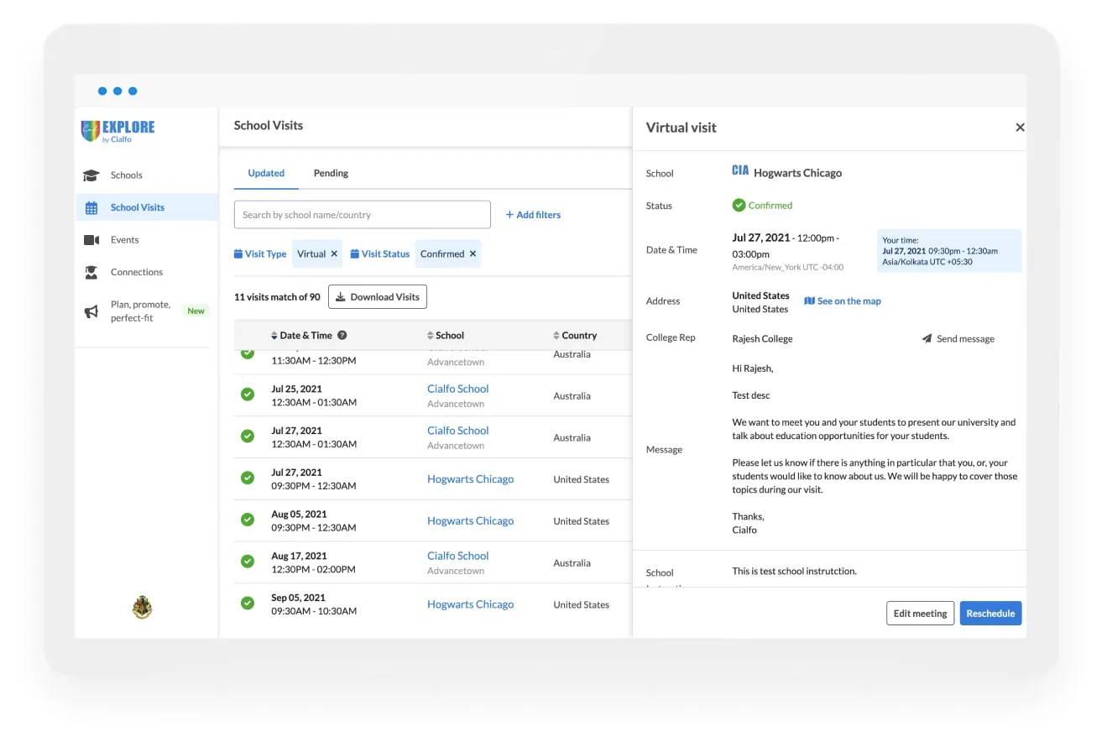Click the Explore by Cialfo logo
This screenshot has height=742, width=1107.
(x=117, y=130)
